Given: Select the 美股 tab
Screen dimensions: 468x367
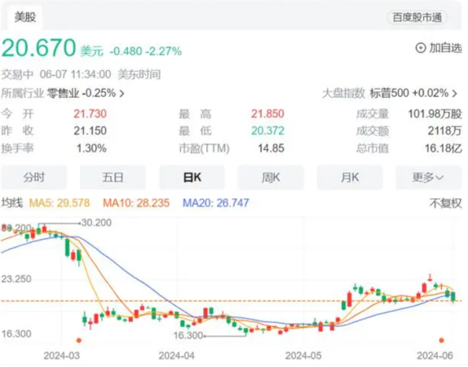Looking at the screenshot, I should click(x=25, y=17).
